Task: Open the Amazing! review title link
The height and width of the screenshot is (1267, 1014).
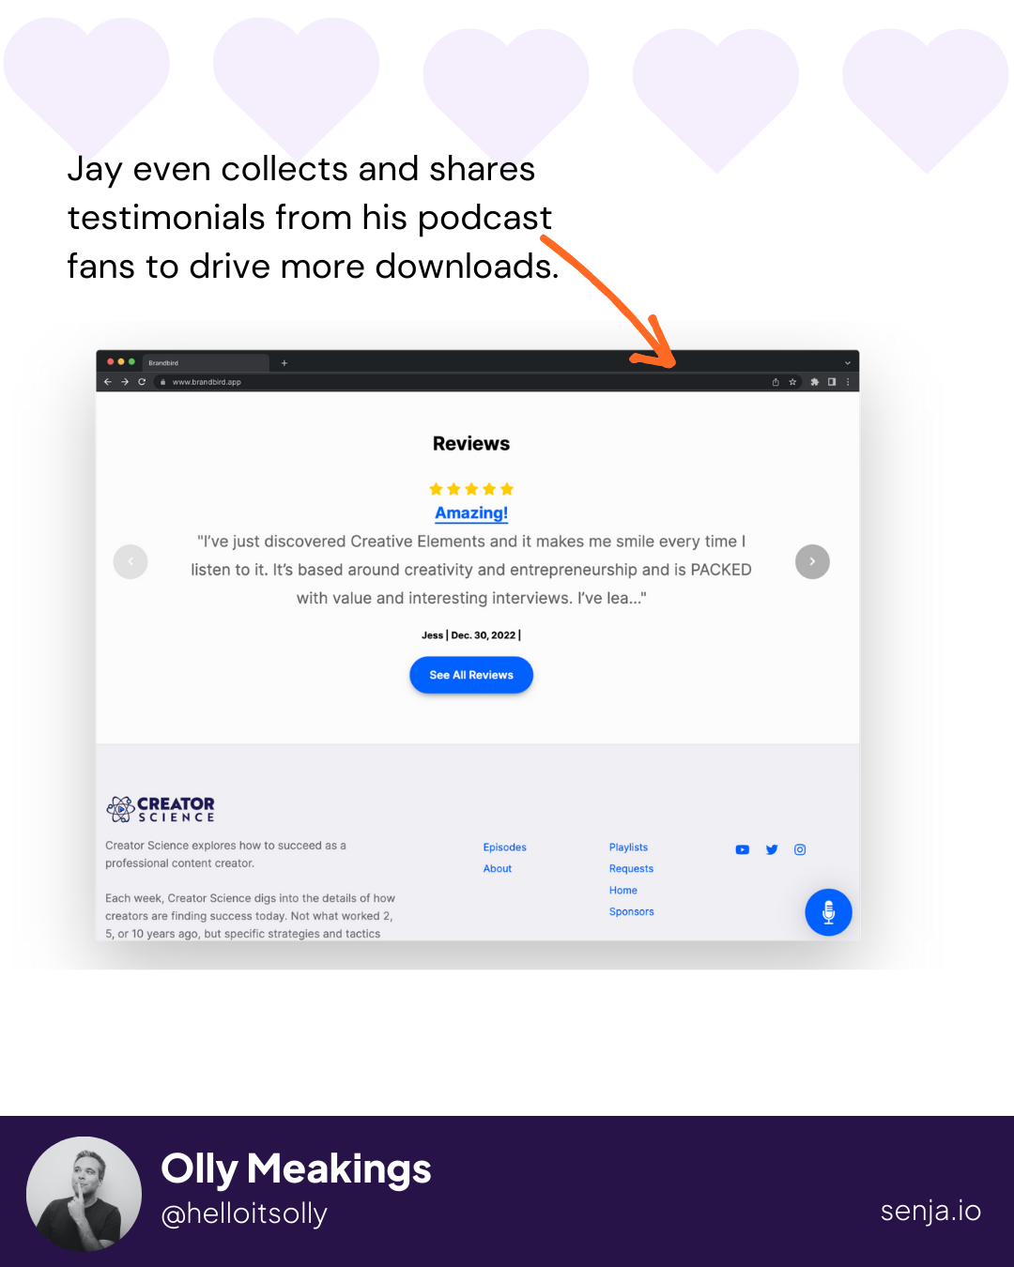Action: pyautogui.click(x=471, y=513)
